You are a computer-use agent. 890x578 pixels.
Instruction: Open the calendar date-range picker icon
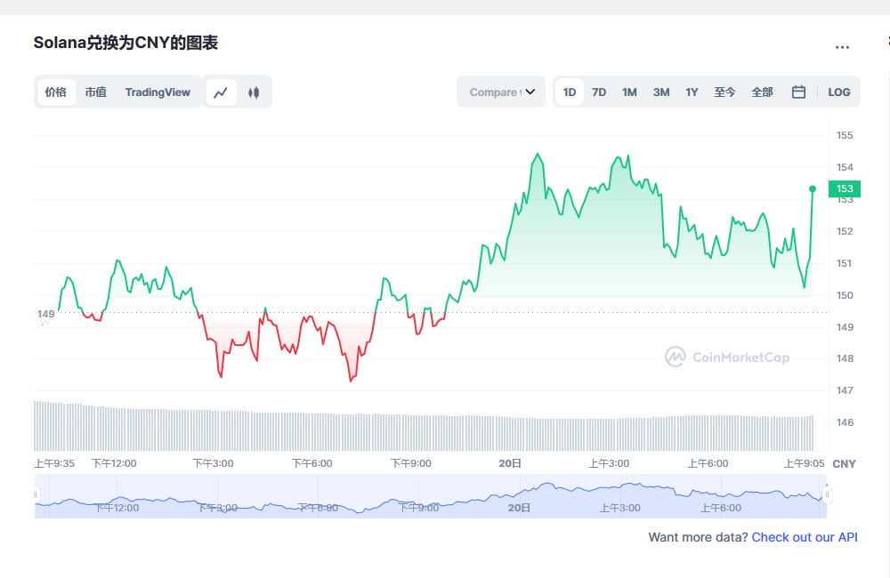pos(798,92)
